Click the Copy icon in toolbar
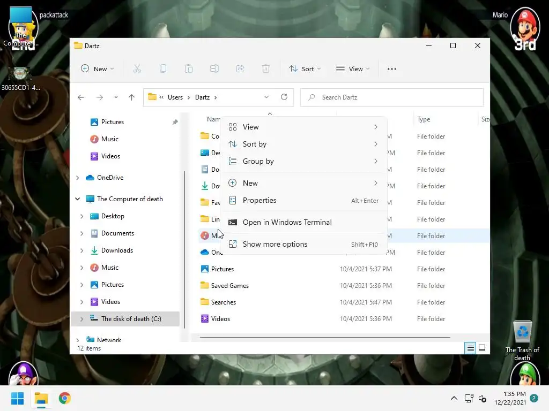549x411 pixels. [163, 69]
